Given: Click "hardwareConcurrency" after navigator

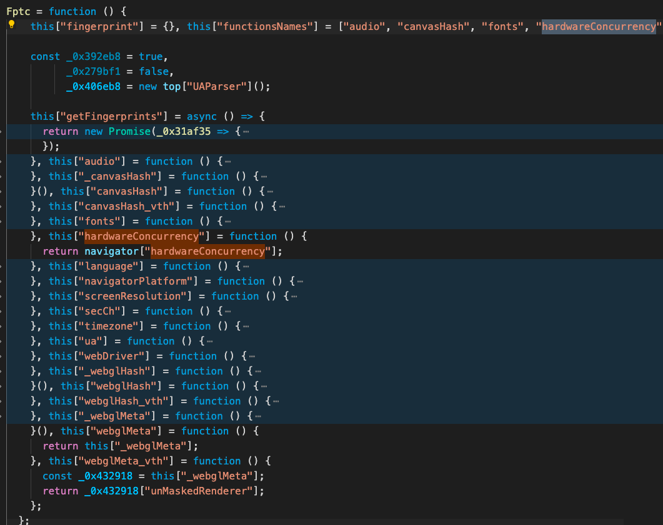Looking at the screenshot, I should tap(207, 252).
